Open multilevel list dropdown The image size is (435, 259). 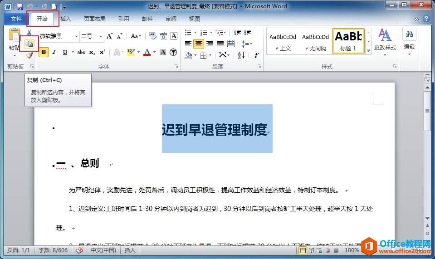[221, 33]
